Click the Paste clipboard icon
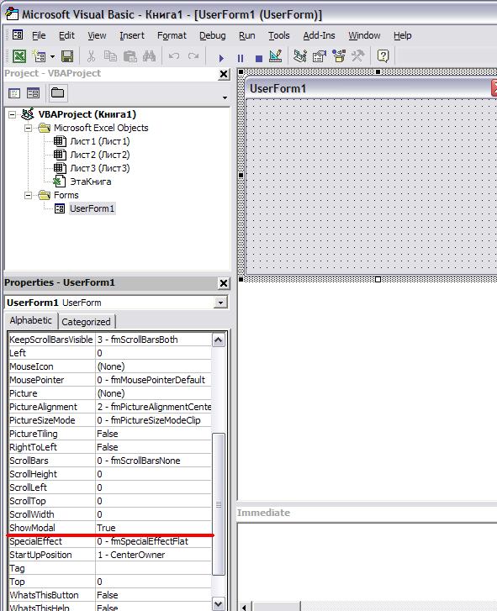497x611 pixels. 130,56
